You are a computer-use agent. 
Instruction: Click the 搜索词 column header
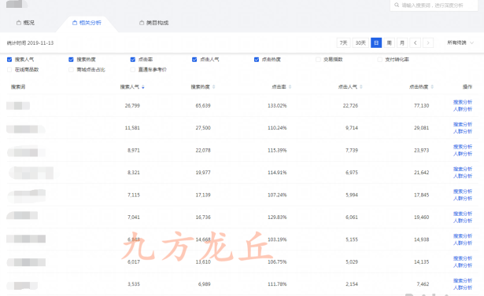(x=18, y=87)
